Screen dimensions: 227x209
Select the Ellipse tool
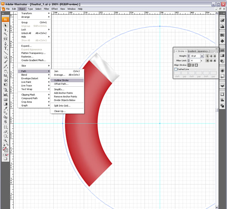pyautogui.click(x=5, y=57)
